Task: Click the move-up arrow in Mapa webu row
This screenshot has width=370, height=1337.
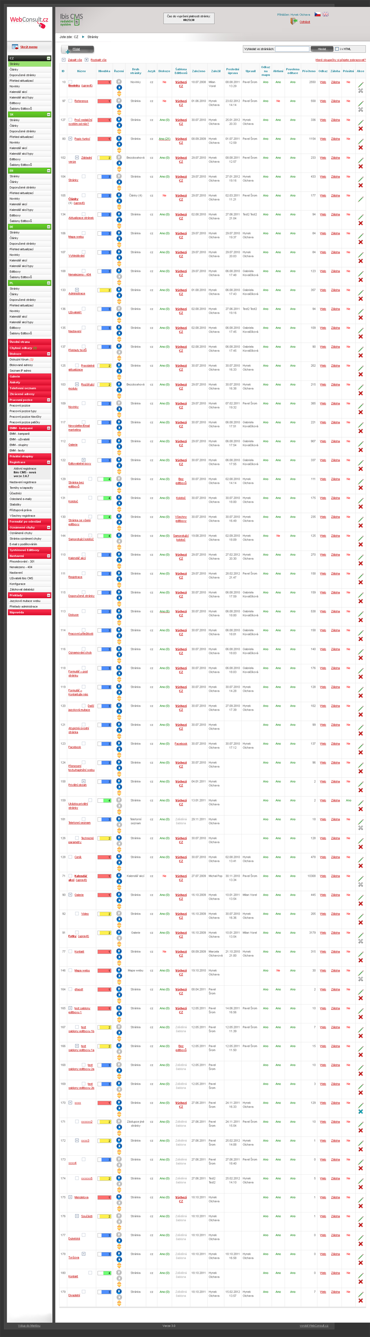Action: (x=119, y=233)
